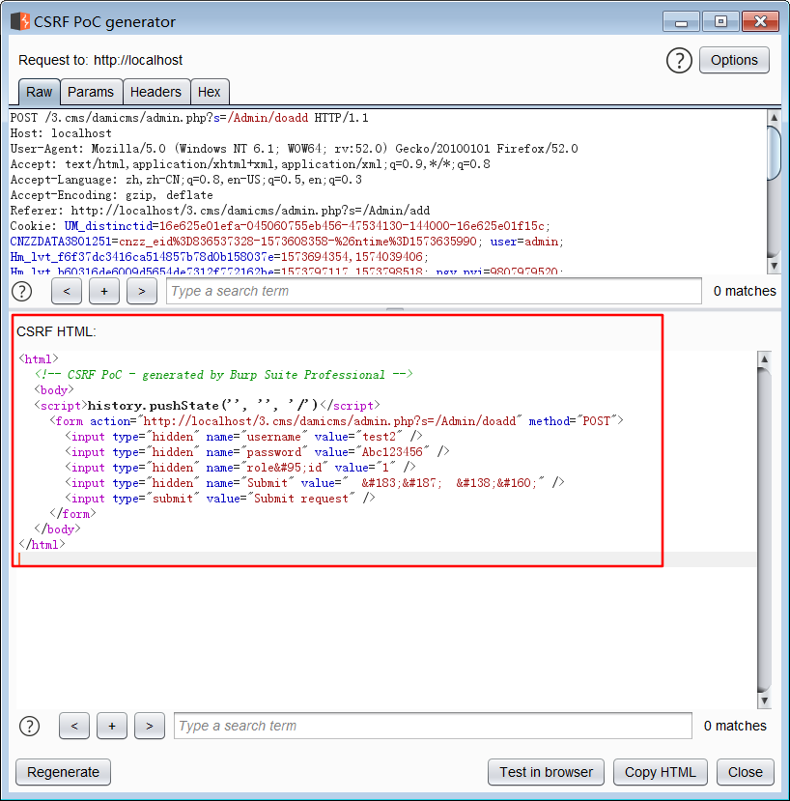
Task: Click the POST request line text
Action: pyautogui.click(x=189, y=118)
